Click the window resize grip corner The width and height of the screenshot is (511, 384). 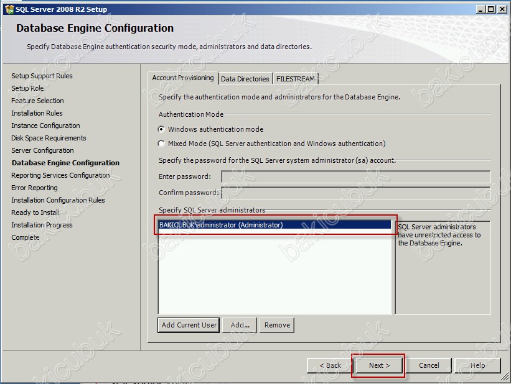tap(505, 378)
